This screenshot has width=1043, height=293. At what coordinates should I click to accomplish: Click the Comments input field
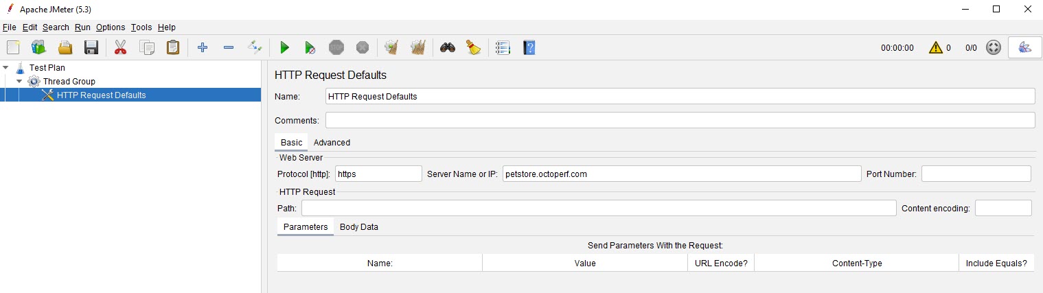pos(680,120)
